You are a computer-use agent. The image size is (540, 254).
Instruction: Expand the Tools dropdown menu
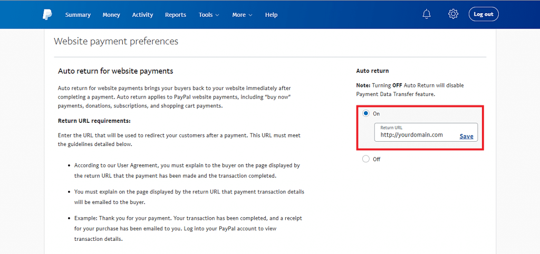coord(209,15)
